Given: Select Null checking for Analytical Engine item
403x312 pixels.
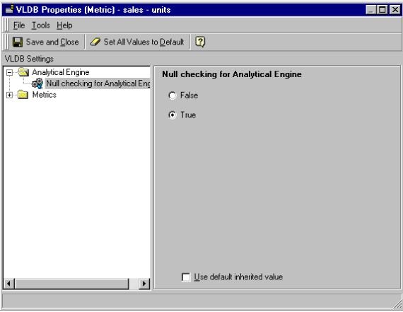Looking at the screenshot, I should coord(98,83).
